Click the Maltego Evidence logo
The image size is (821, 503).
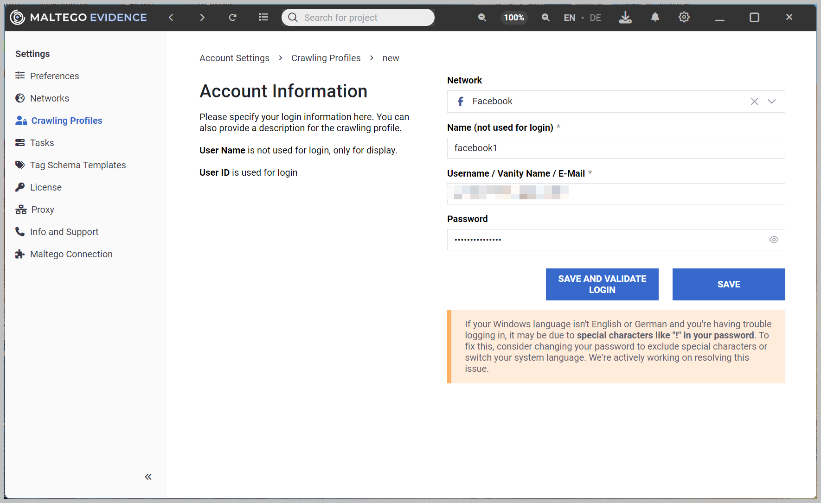[x=78, y=18]
